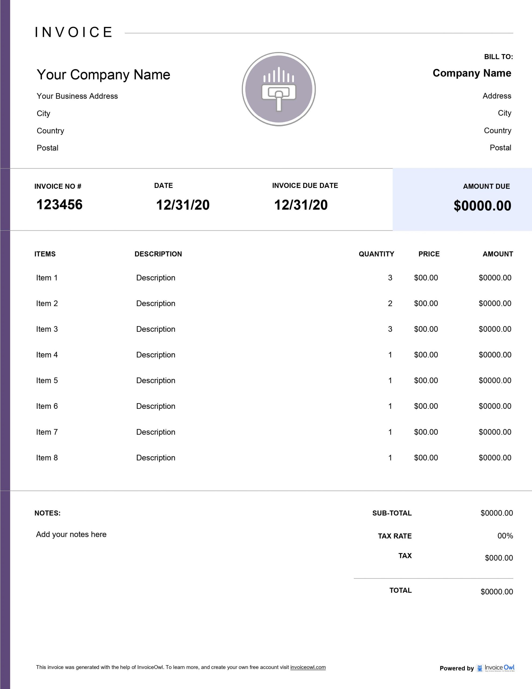Select the Item 1 label
The height and width of the screenshot is (689, 532).
[47, 278]
